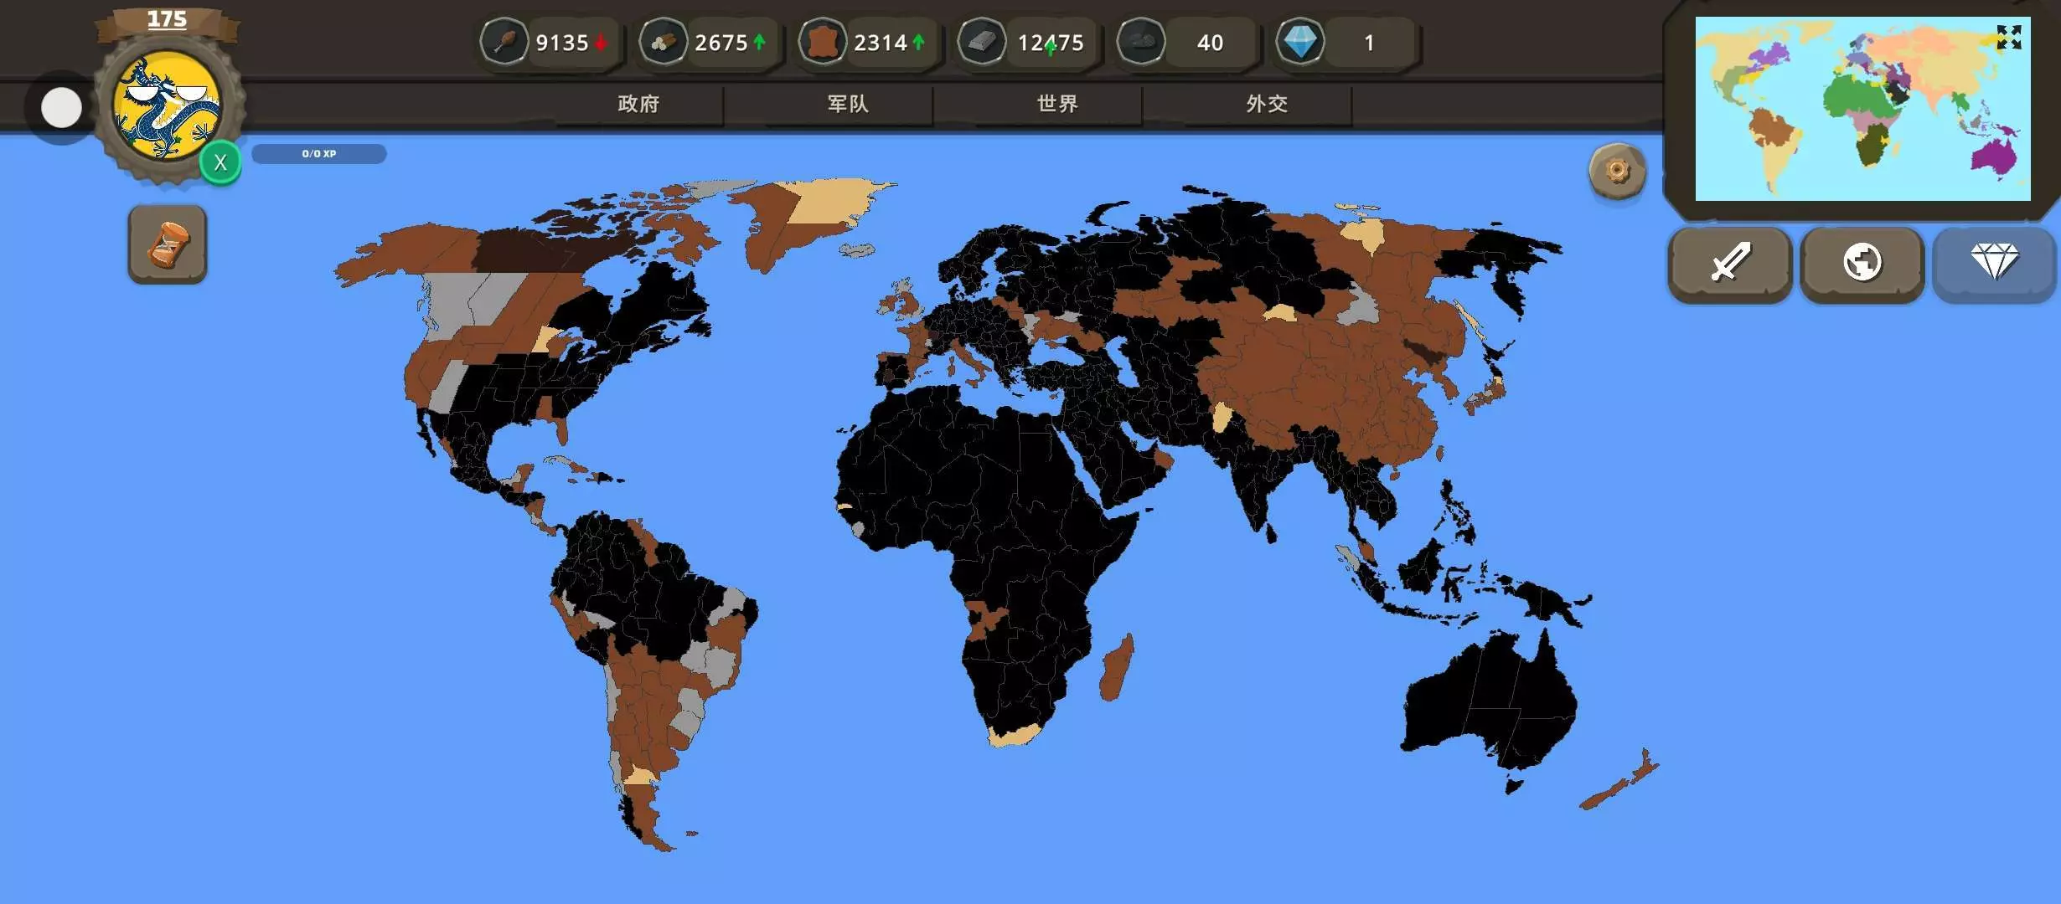Click the sword war mode button
This screenshot has width=2061, height=904.
click(1730, 263)
